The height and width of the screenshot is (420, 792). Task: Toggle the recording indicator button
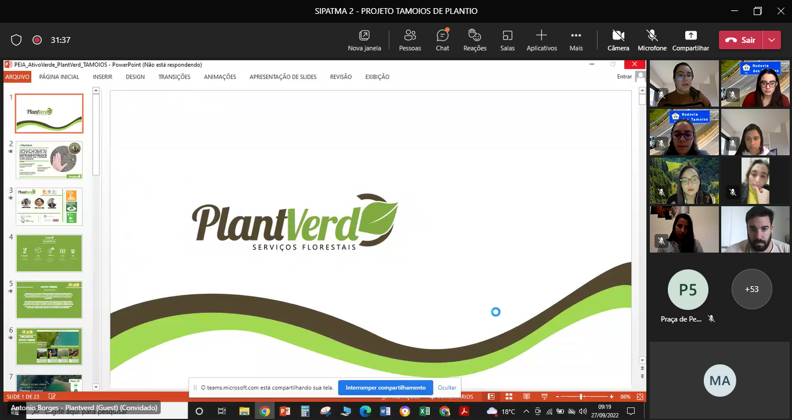(37, 40)
